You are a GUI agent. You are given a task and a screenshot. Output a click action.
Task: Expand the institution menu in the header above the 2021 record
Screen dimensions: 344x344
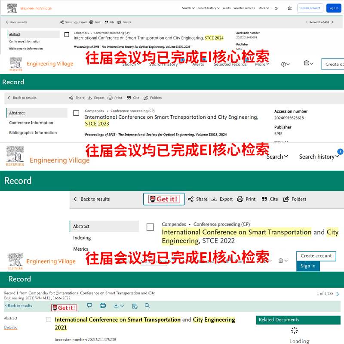coord(283,261)
